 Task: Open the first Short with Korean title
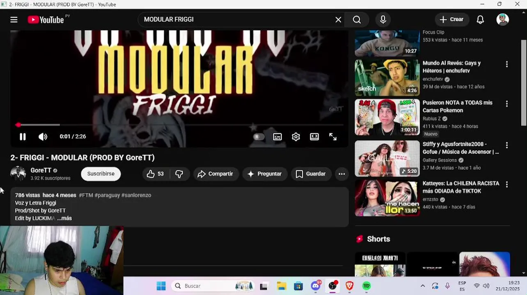(x=380, y=264)
